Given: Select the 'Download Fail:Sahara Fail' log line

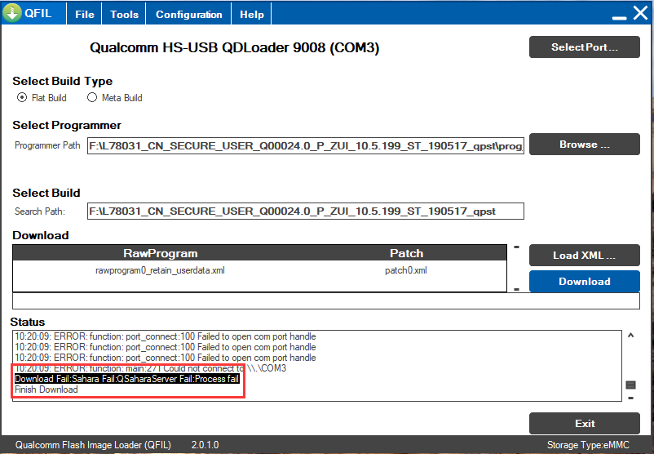Looking at the screenshot, I should [126, 379].
